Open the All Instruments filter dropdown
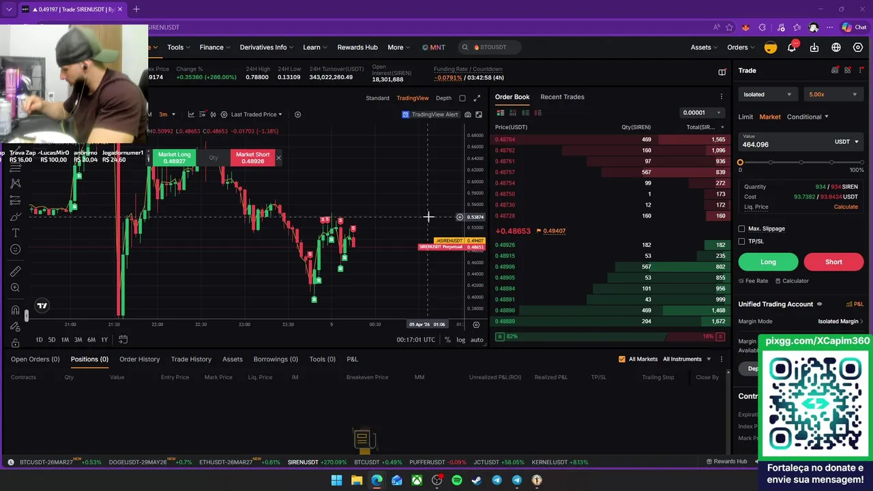 [x=686, y=359]
